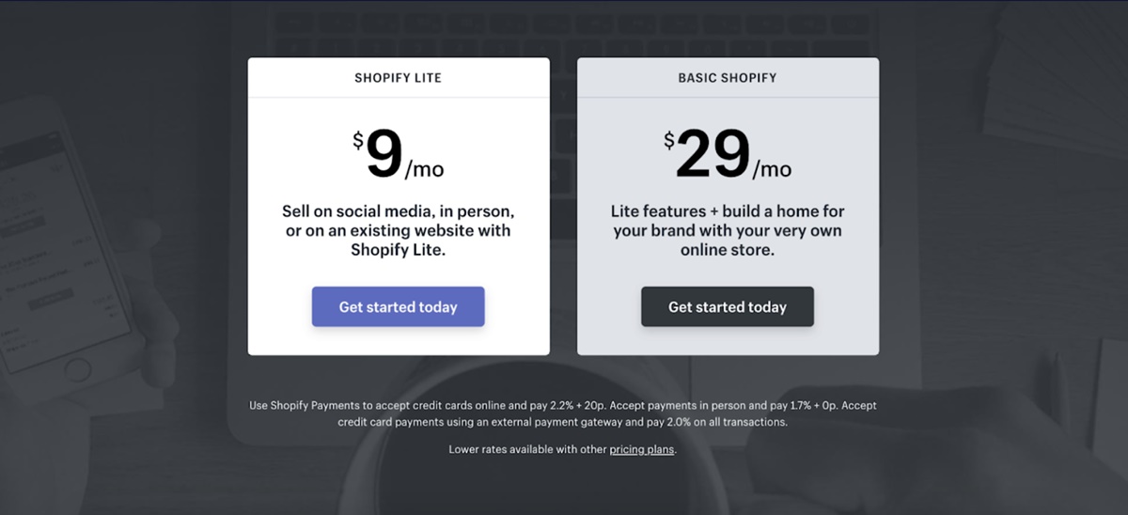1128x515 pixels.
Task: Click the divider line under Basic Shopify heading
Action: point(728,97)
